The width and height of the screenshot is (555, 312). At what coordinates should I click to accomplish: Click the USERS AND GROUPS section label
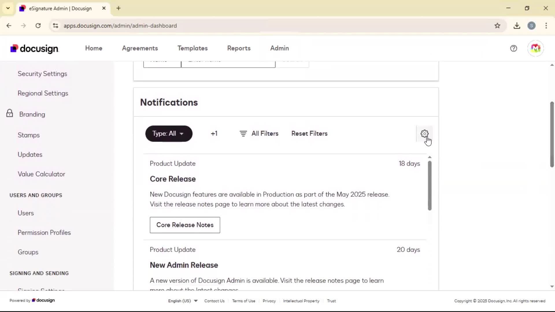point(36,195)
